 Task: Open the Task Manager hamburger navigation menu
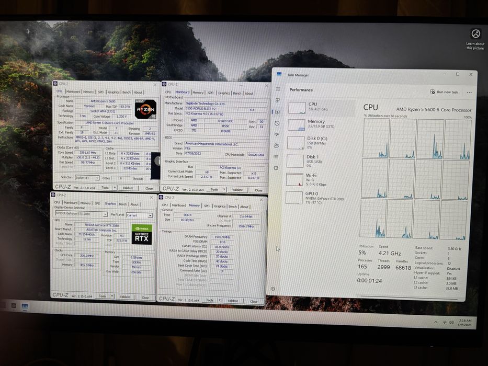pyautogui.click(x=278, y=89)
